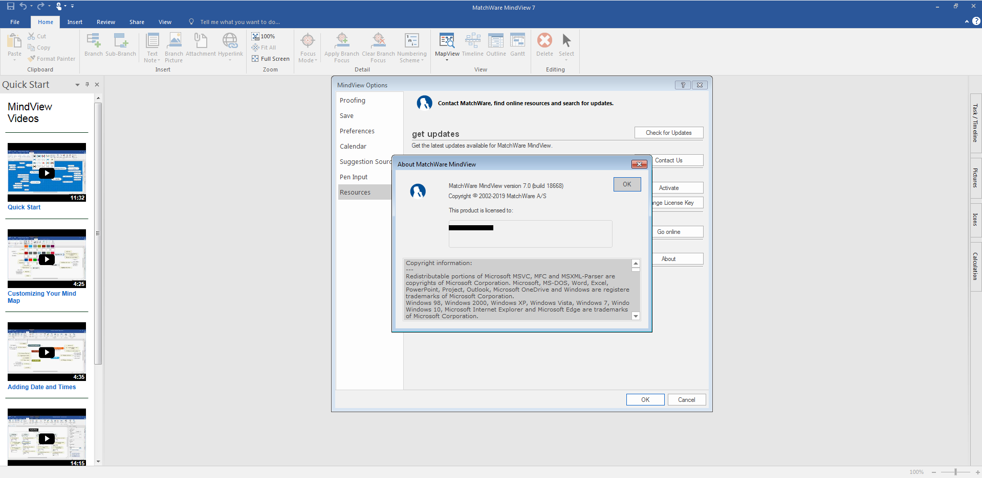Collapse the ribbon with the chevron
982x478 pixels.
click(x=967, y=21)
